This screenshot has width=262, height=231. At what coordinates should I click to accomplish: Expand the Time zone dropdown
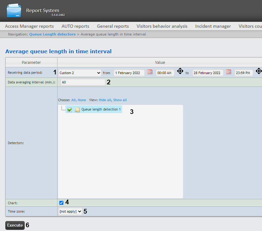click(71, 211)
